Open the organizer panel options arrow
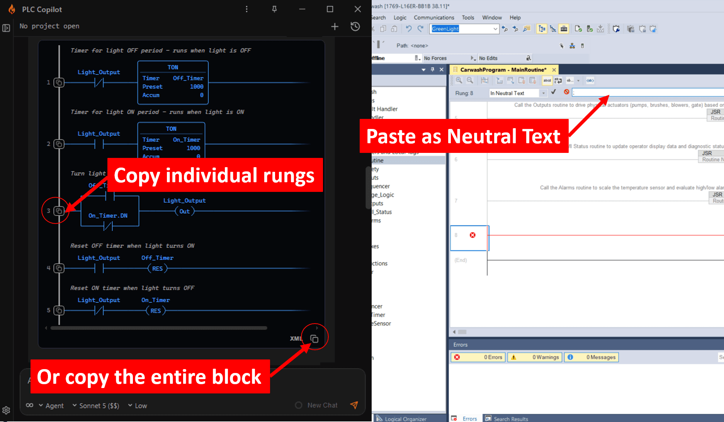This screenshot has width=724, height=422. pos(423,69)
